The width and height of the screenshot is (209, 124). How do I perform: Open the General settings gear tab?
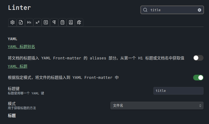click(12, 22)
